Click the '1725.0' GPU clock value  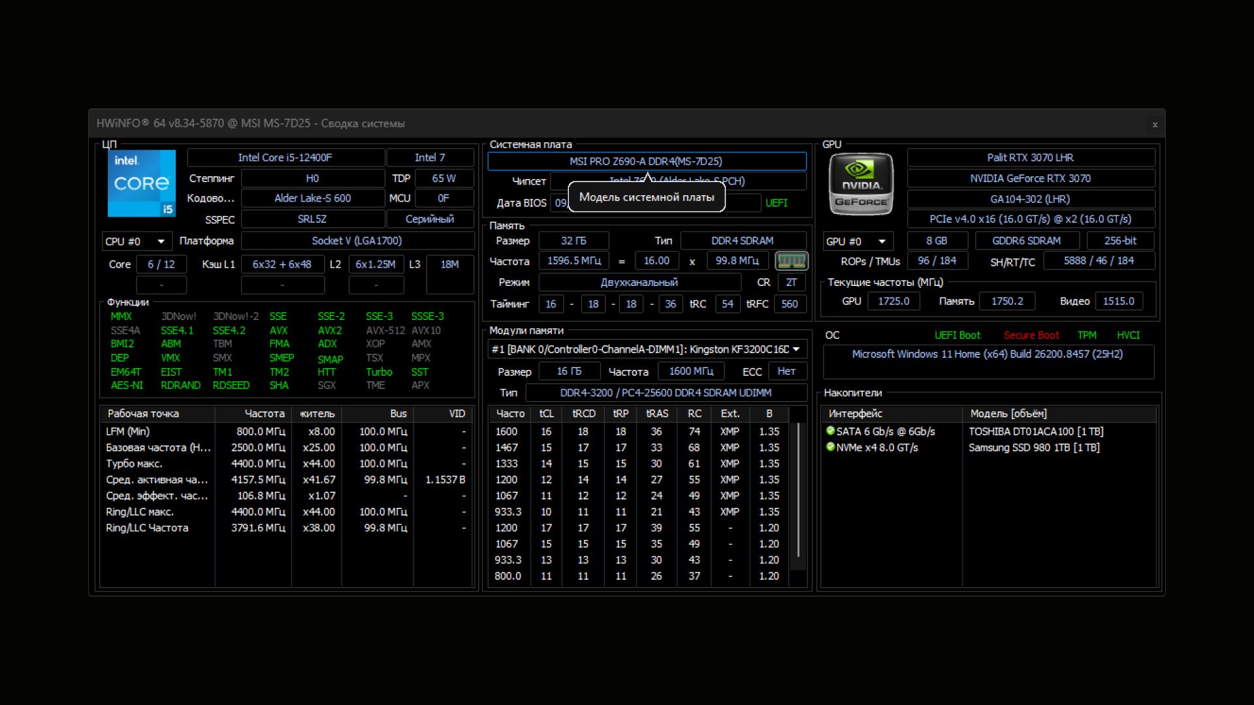click(x=893, y=302)
